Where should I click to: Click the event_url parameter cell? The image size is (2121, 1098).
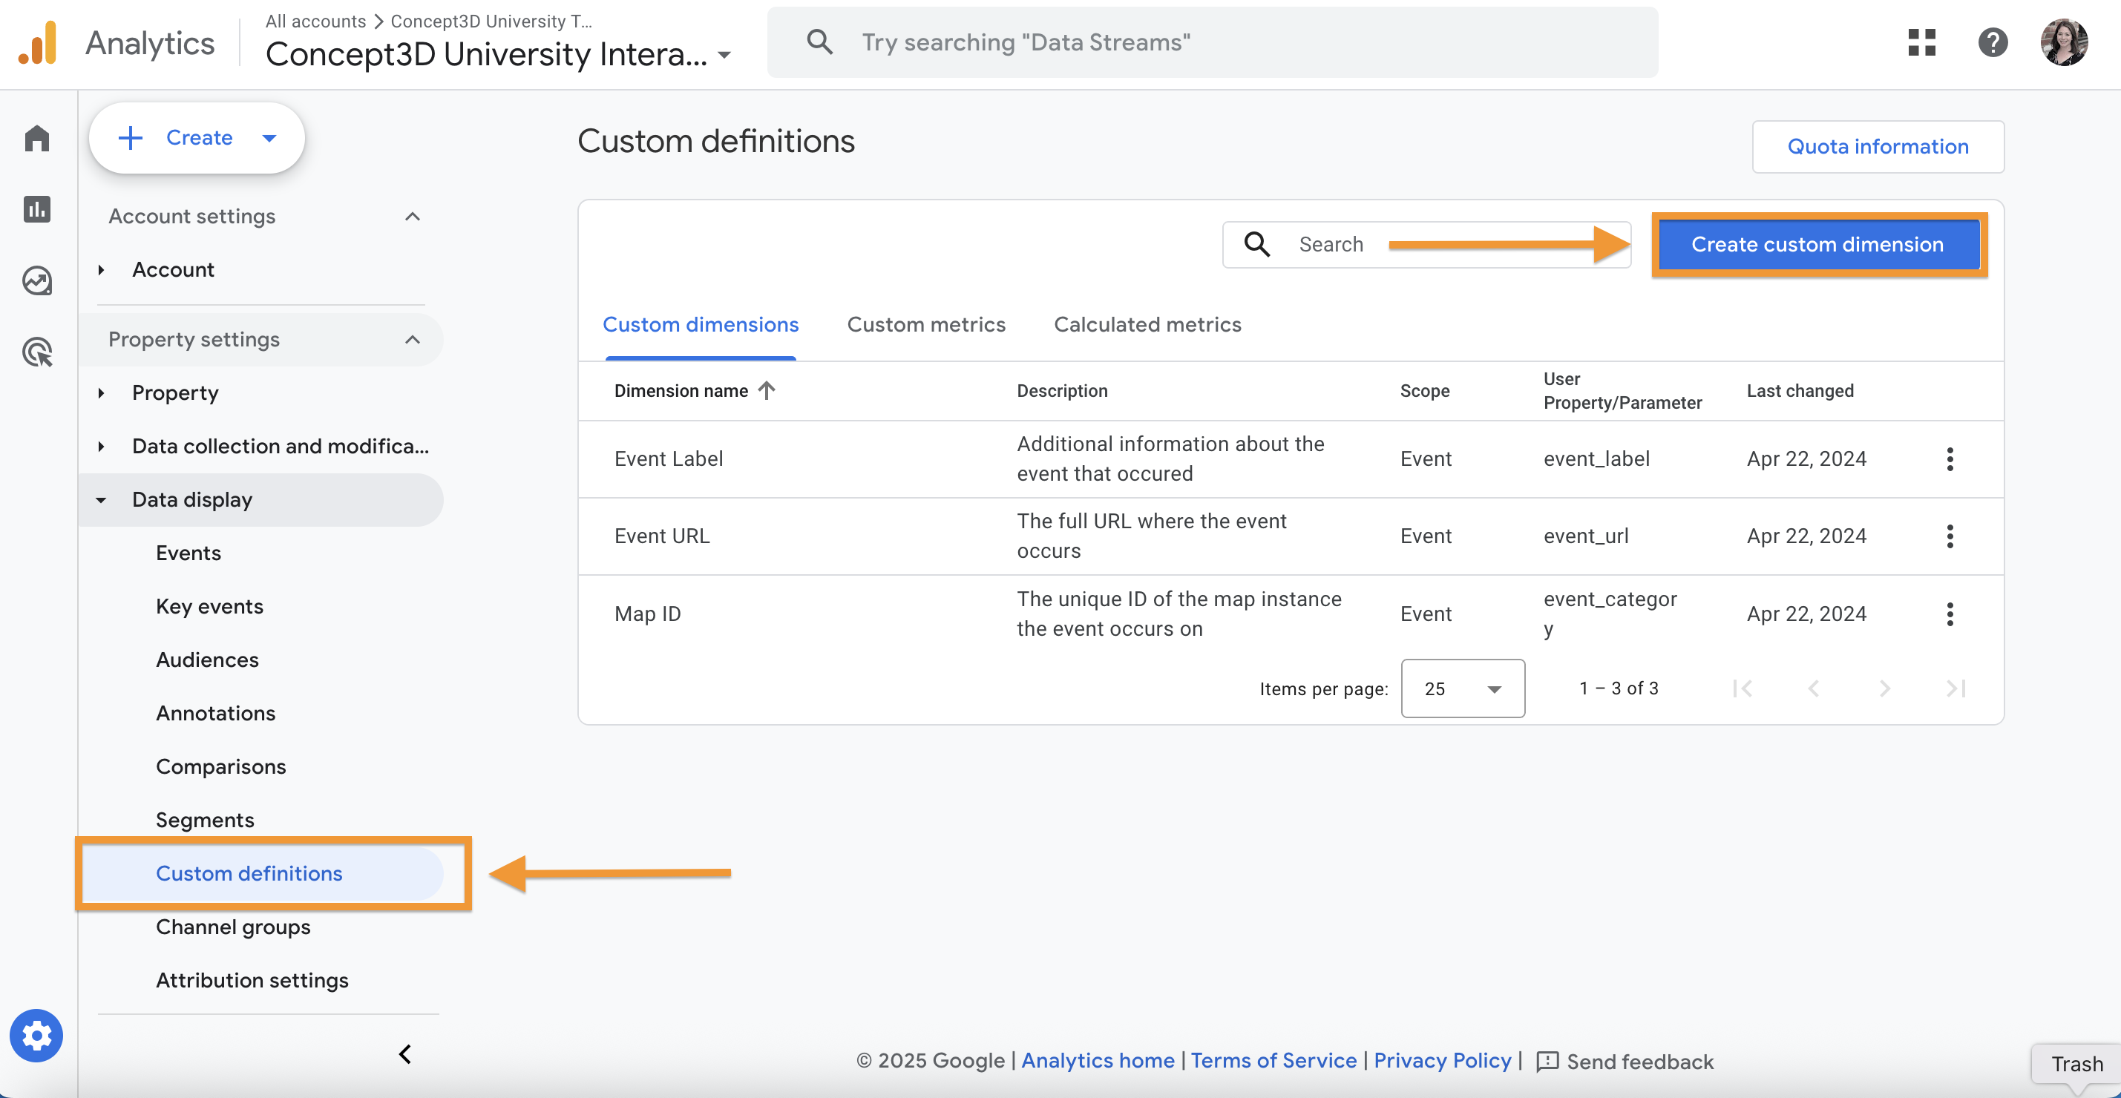pos(1586,536)
